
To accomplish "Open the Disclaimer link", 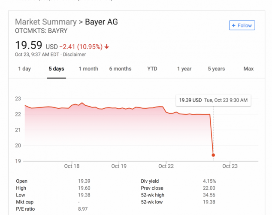I will tap(75, 55).
